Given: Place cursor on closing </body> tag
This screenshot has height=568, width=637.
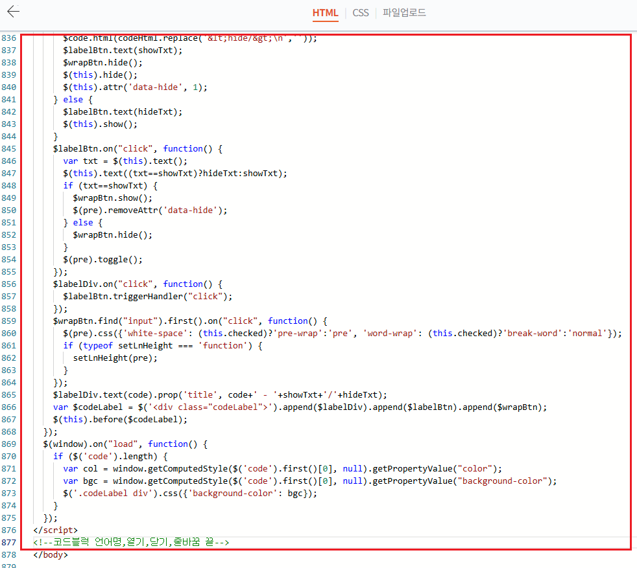Looking at the screenshot, I should tap(51, 554).
